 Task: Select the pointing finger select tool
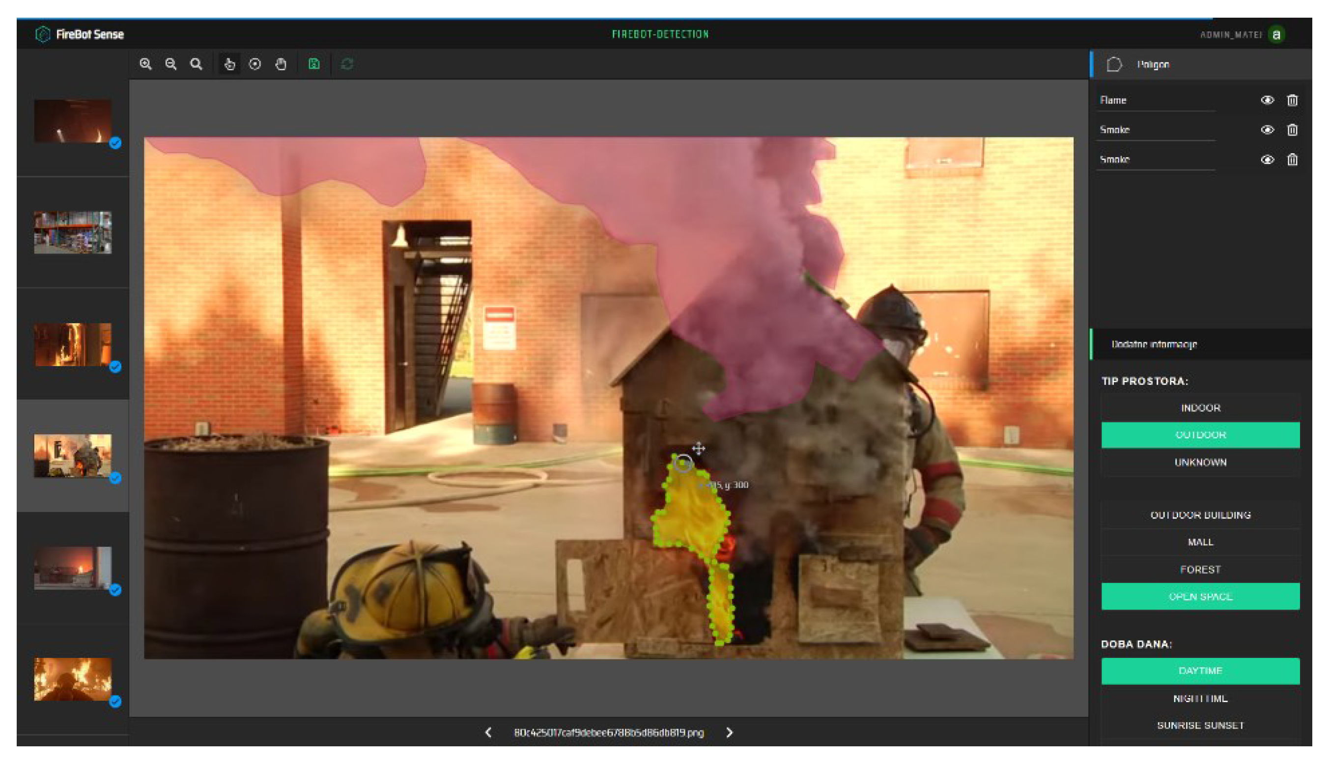229,64
